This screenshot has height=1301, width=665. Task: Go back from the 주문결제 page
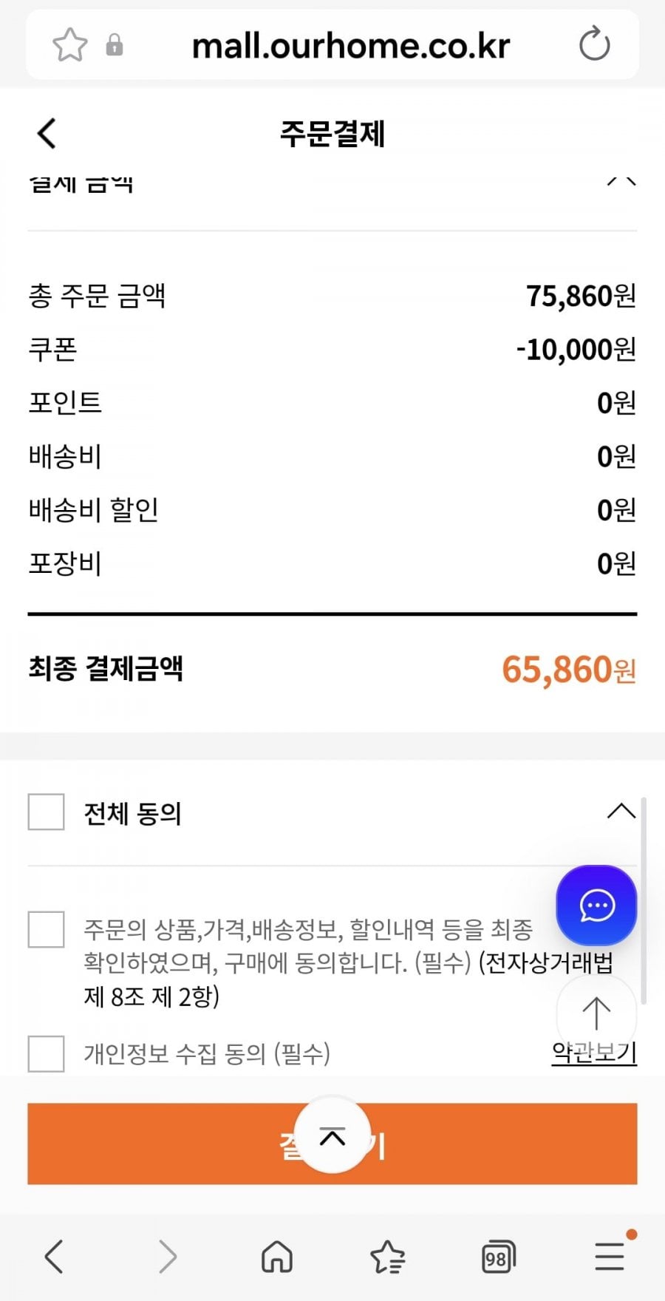(x=47, y=134)
